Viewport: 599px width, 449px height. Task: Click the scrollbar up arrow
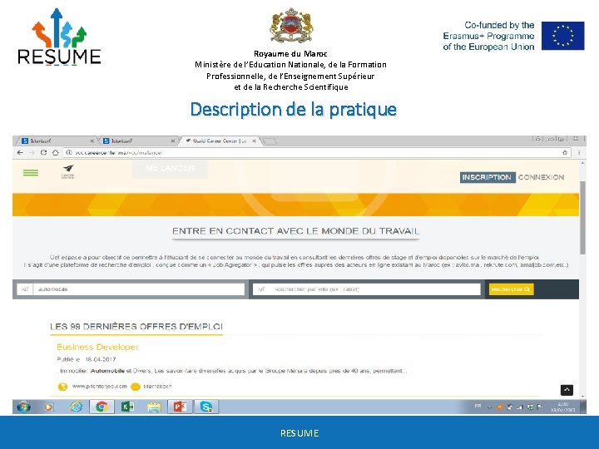pos(582,163)
